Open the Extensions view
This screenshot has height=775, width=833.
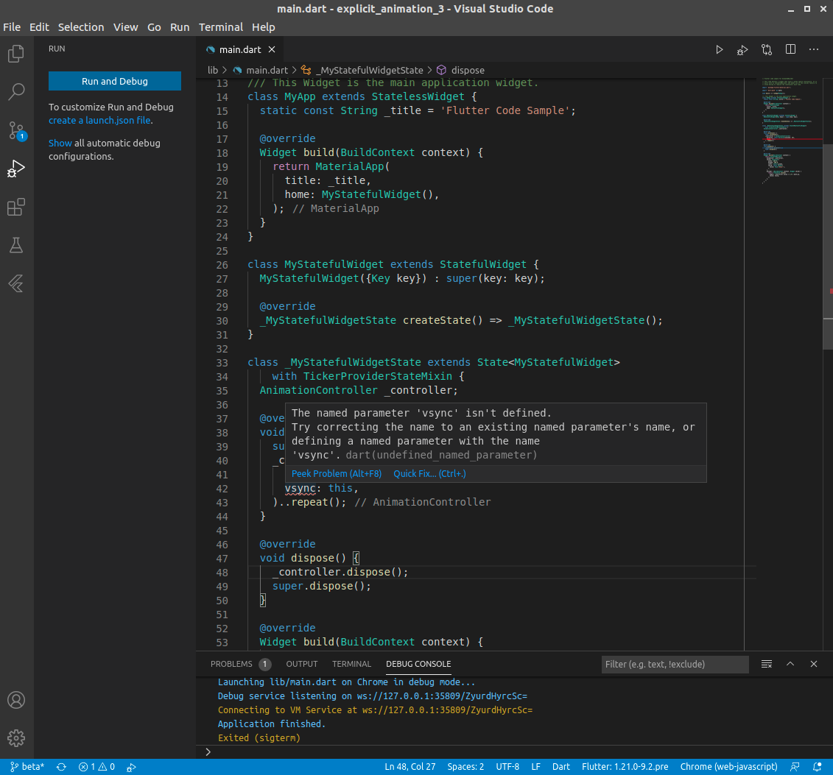pos(16,207)
